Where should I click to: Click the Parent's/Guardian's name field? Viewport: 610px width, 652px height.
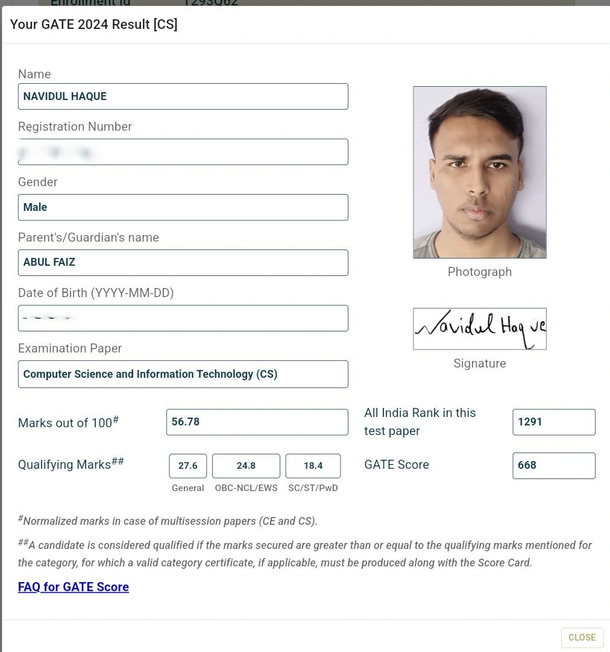[183, 263]
